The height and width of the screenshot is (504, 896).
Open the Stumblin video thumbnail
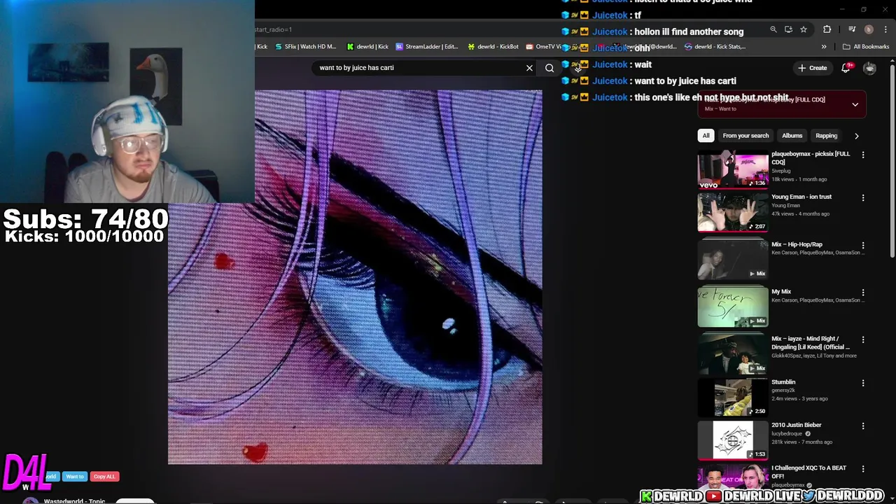(733, 397)
